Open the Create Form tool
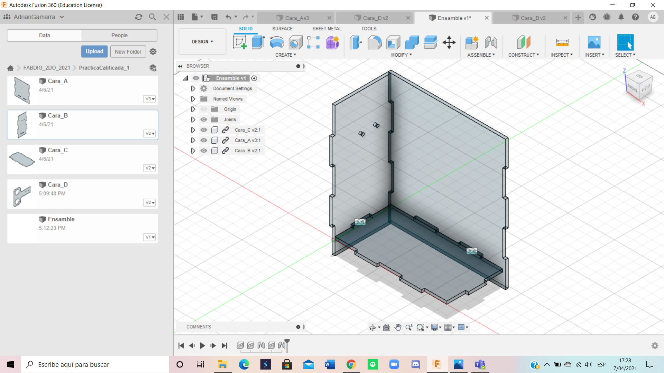 coord(332,42)
